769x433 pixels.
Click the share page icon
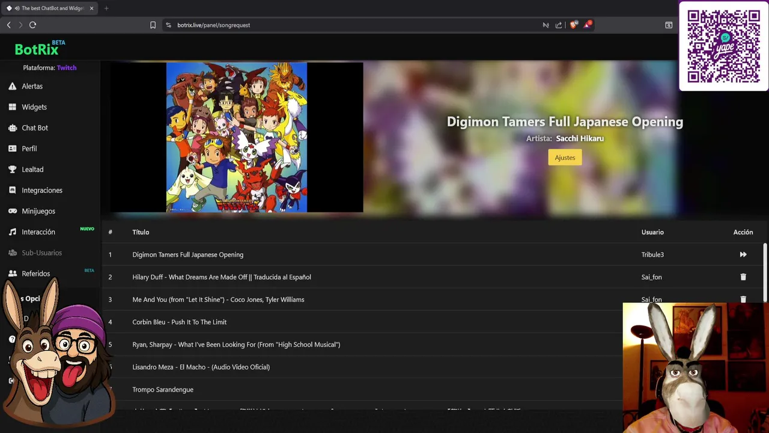[x=559, y=25]
